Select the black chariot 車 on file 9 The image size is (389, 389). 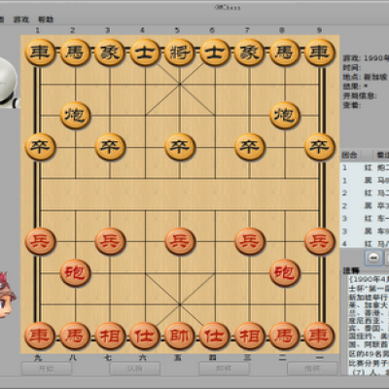point(320,53)
